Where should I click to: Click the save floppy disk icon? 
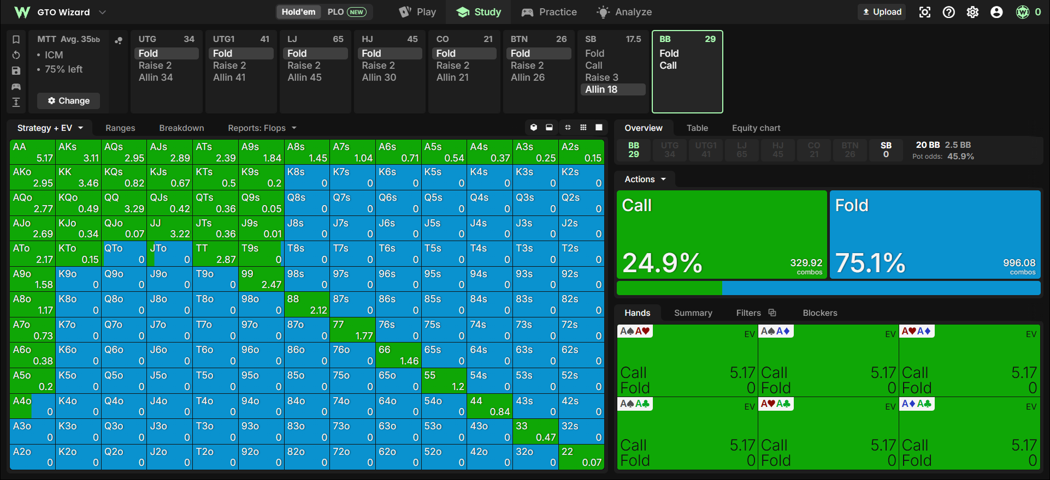pyautogui.click(x=16, y=71)
